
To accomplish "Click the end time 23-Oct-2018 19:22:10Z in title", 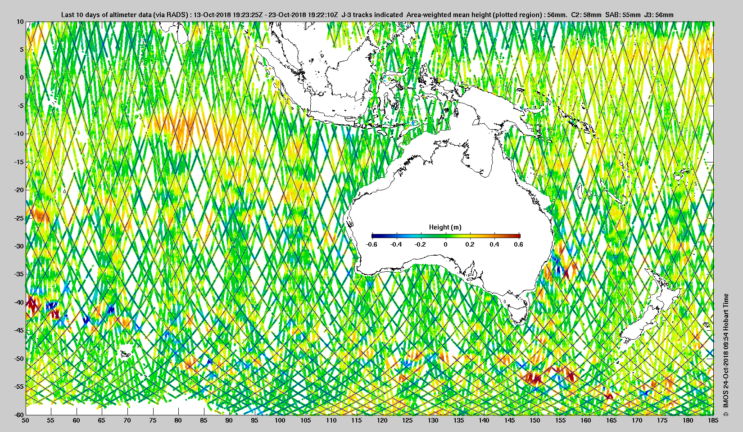I will 303,15.
